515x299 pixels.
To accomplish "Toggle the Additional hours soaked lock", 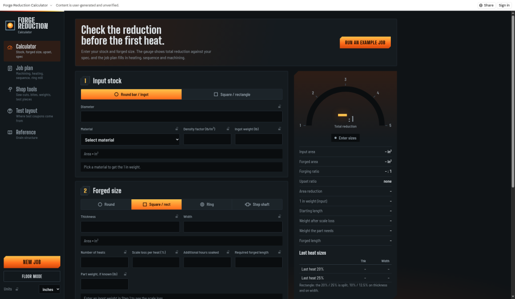I will (x=228, y=252).
